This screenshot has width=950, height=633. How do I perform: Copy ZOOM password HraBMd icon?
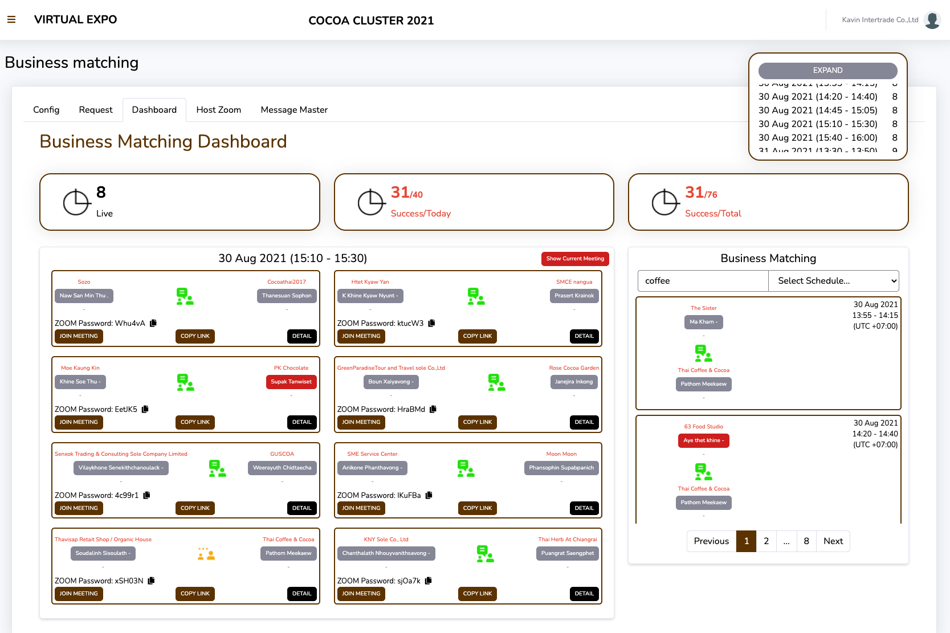pyautogui.click(x=433, y=409)
